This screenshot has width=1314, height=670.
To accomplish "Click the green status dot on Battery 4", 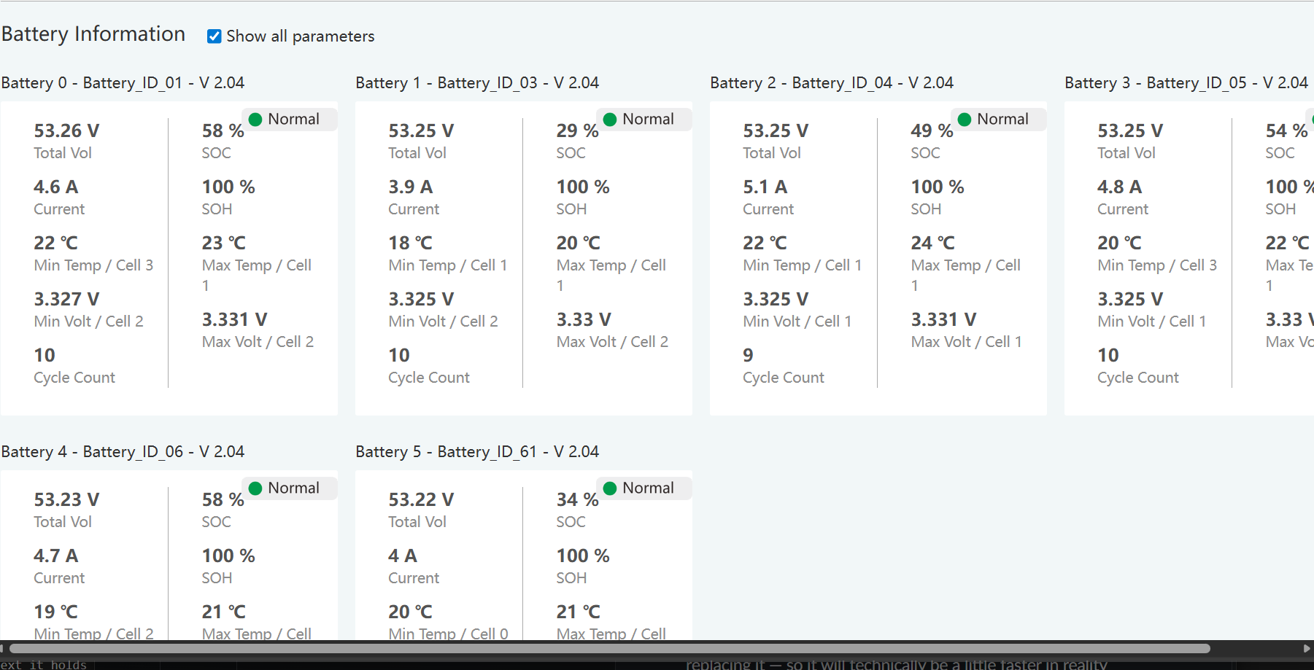I will [x=255, y=488].
